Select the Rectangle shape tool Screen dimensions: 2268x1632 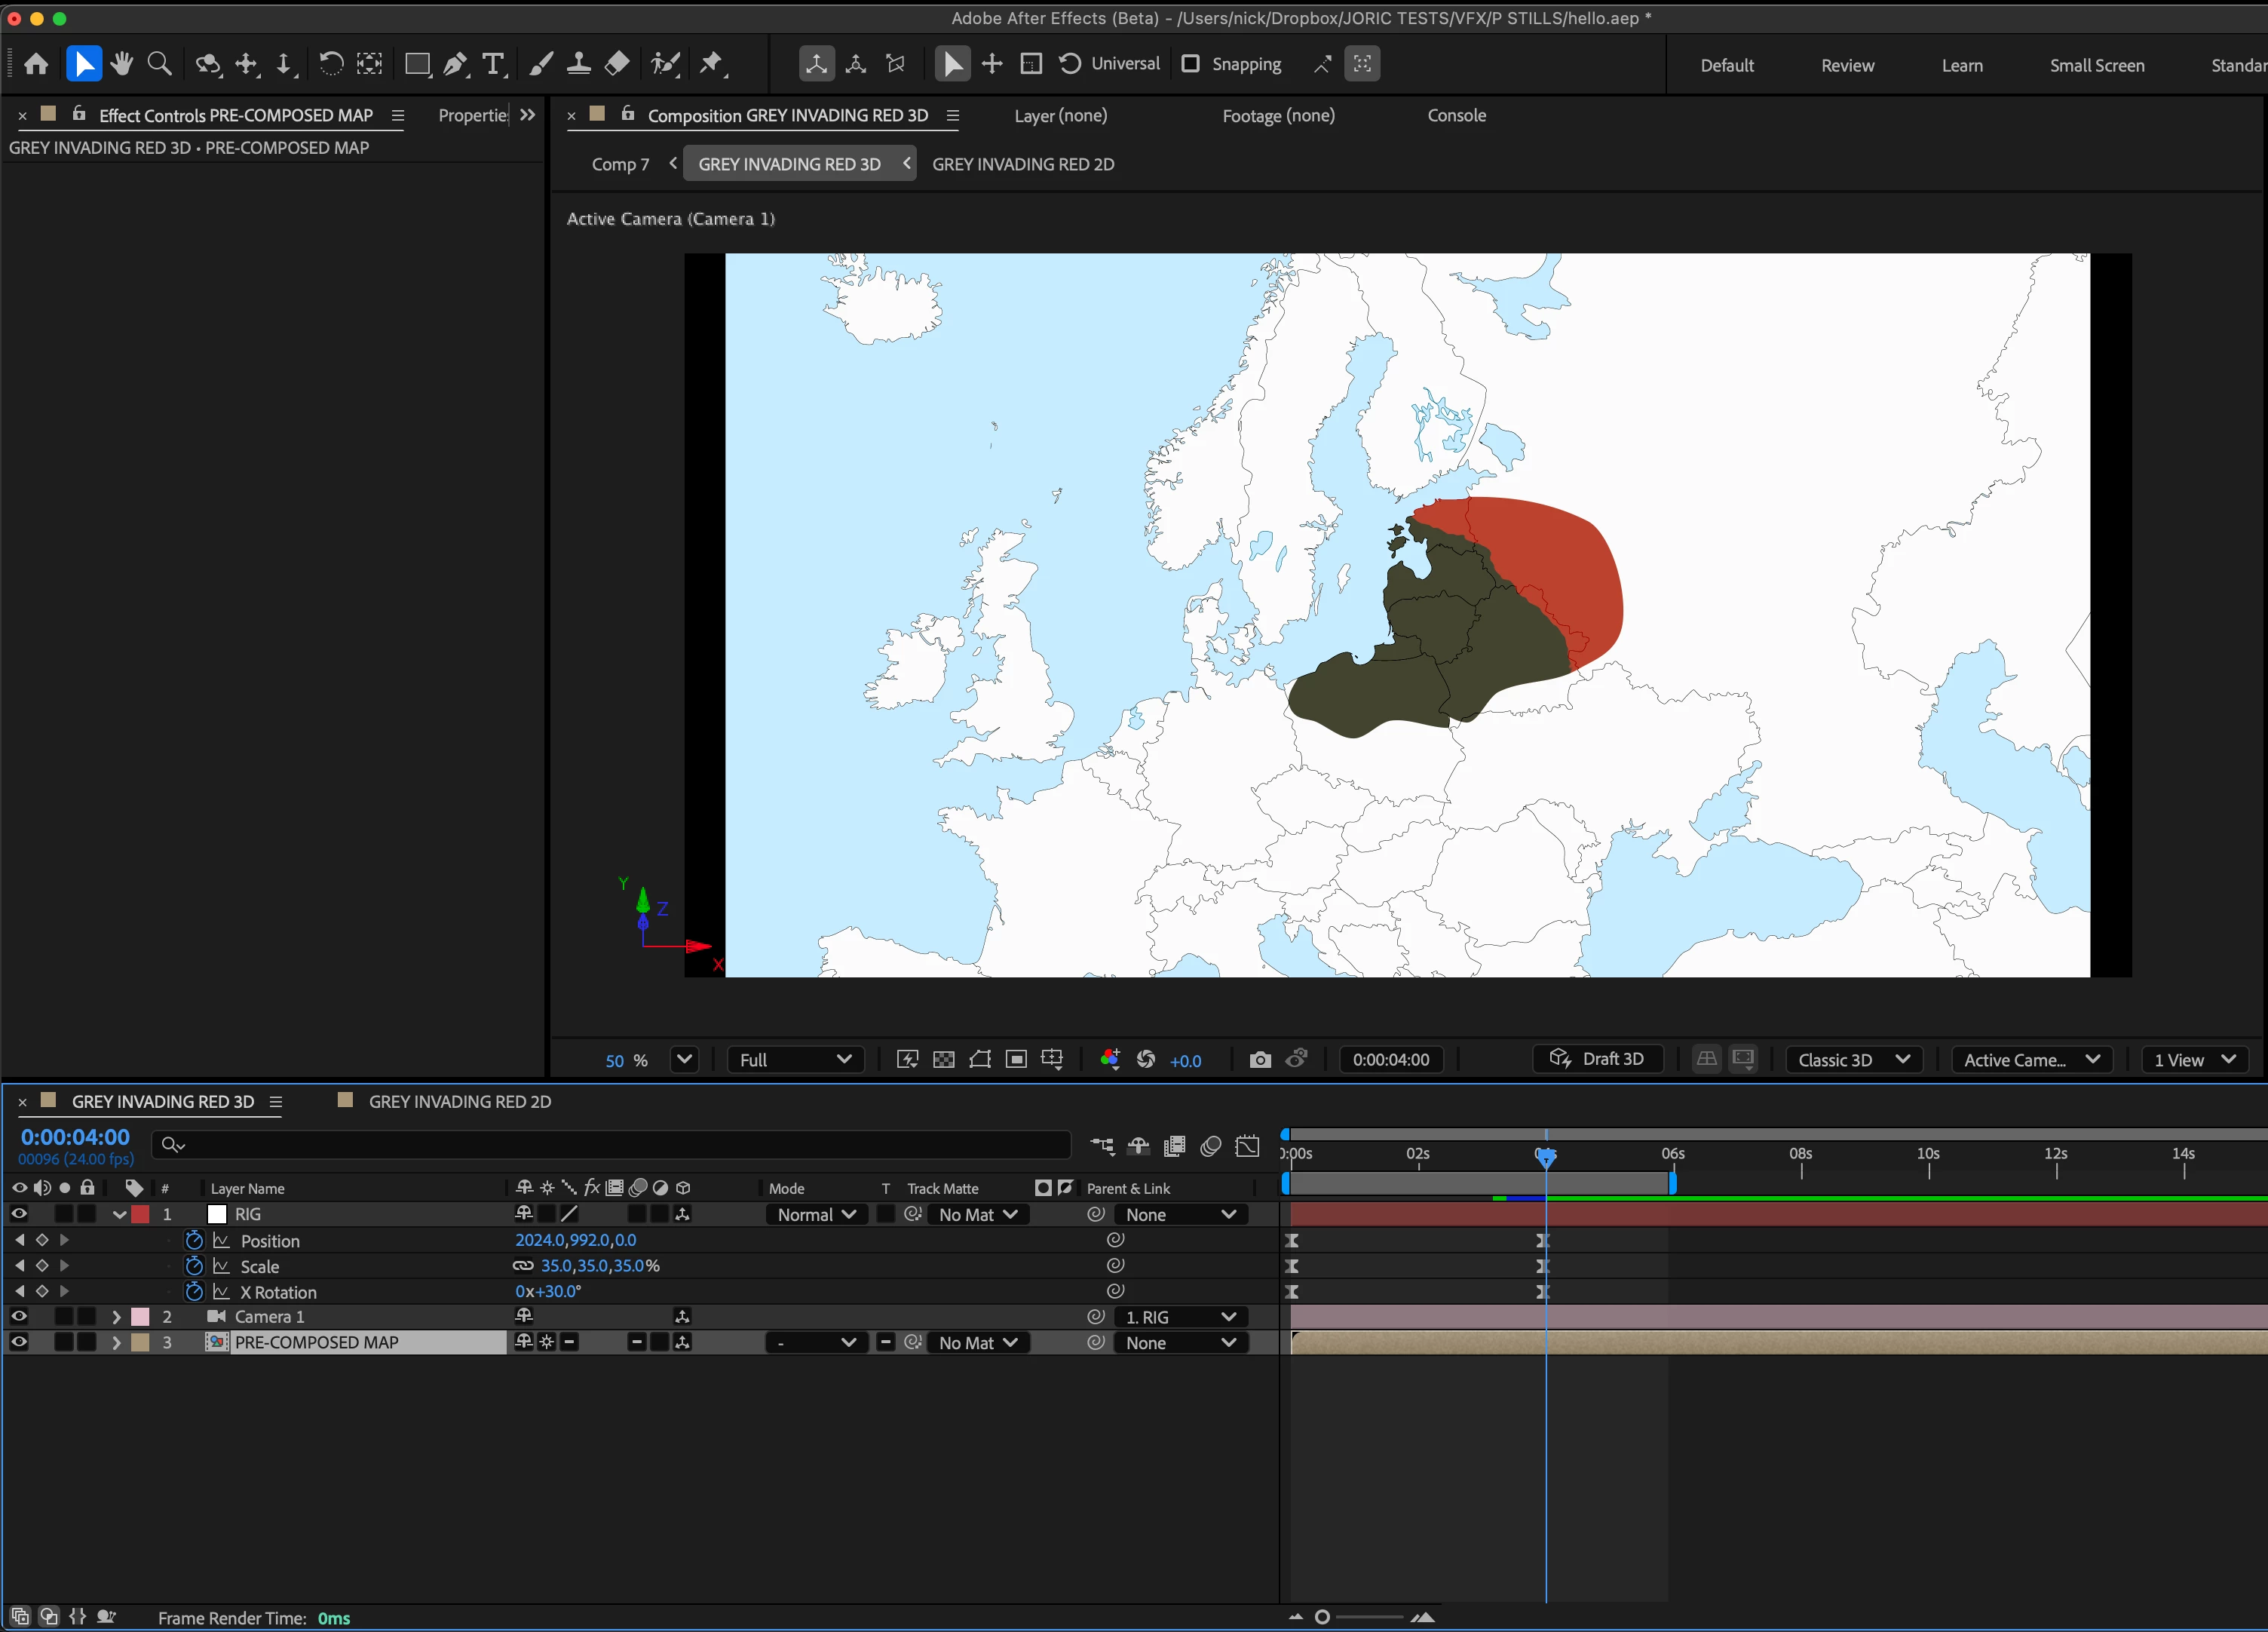(417, 65)
